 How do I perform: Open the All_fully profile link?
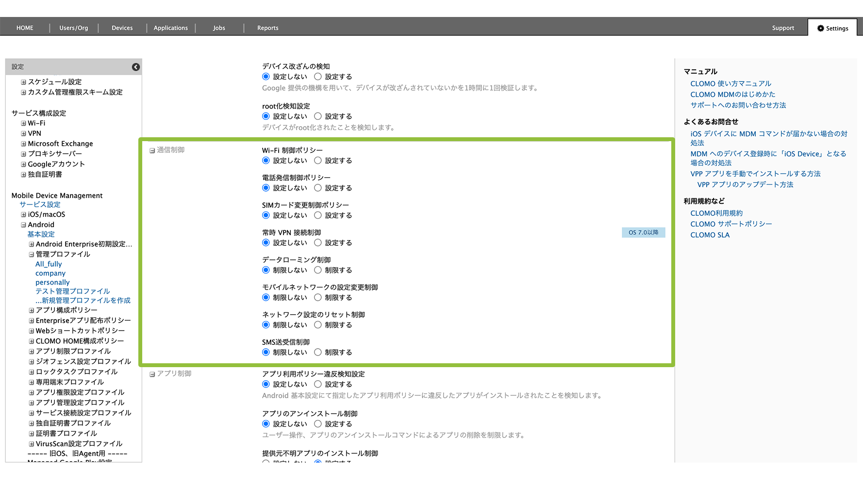49,264
